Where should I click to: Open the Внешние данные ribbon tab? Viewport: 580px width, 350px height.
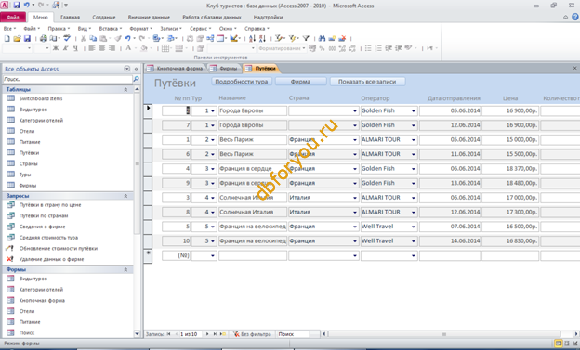click(x=149, y=17)
